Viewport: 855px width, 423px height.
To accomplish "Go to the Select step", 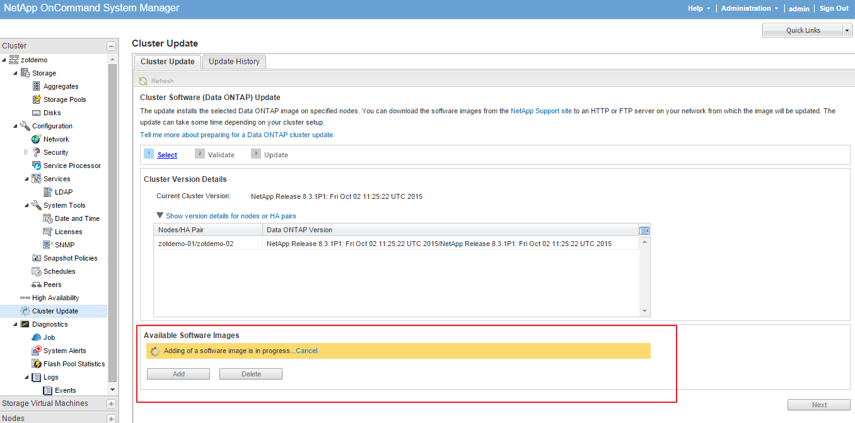I will (167, 155).
